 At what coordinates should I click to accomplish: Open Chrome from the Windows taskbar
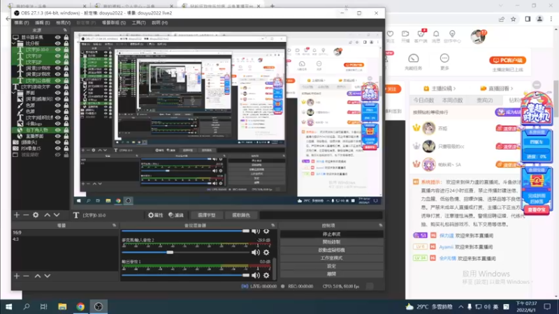80,306
